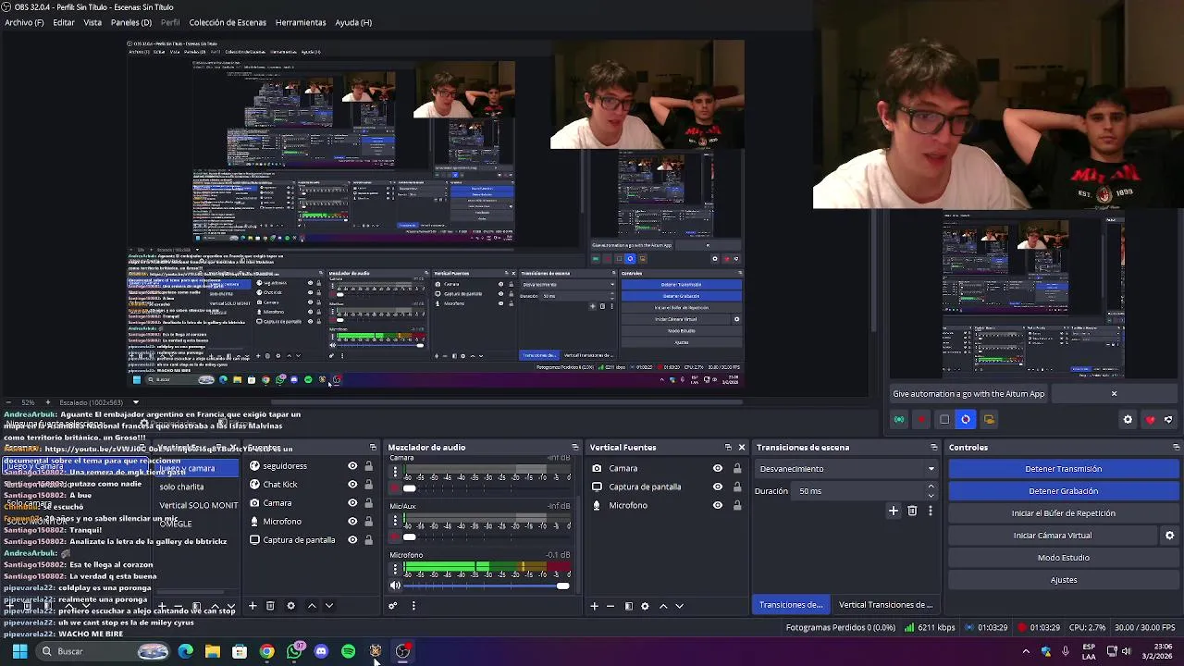Viewport: 1184px width, 666px height.
Task: Open source properties gear in Fuentes toolbar
Action: point(290,606)
